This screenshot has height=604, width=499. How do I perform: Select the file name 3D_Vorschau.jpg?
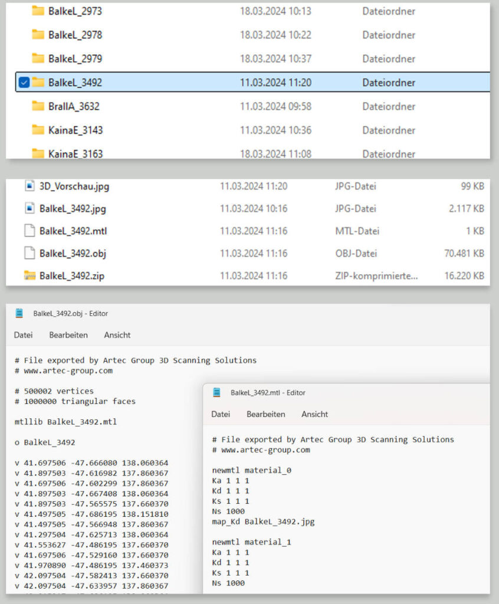74,186
